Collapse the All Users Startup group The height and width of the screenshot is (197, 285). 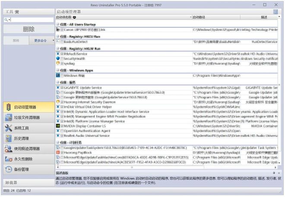coord(57,24)
